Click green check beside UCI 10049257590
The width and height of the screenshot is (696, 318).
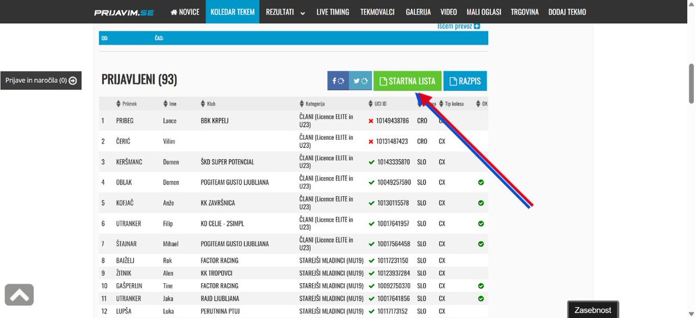pos(372,182)
